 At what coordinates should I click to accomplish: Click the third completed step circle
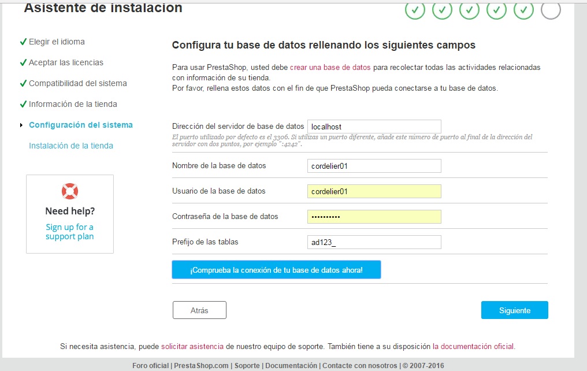click(x=470, y=10)
